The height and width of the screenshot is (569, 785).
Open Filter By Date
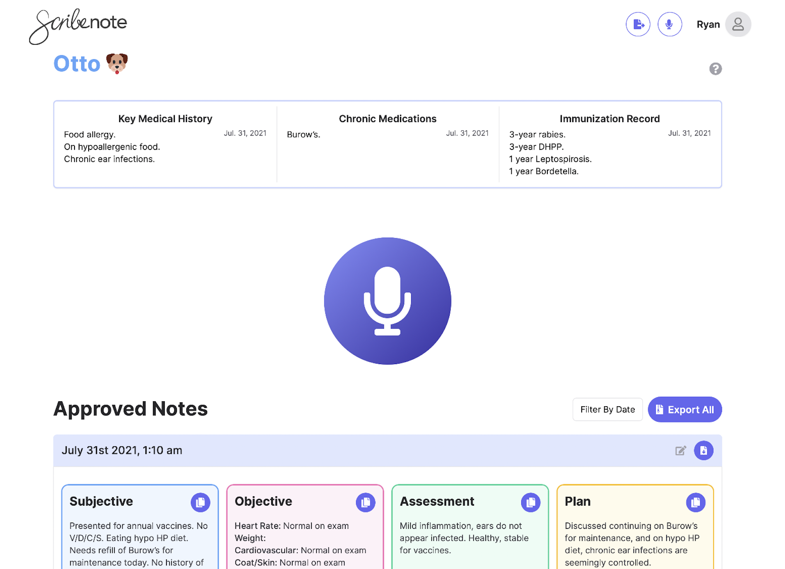(x=607, y=410)
